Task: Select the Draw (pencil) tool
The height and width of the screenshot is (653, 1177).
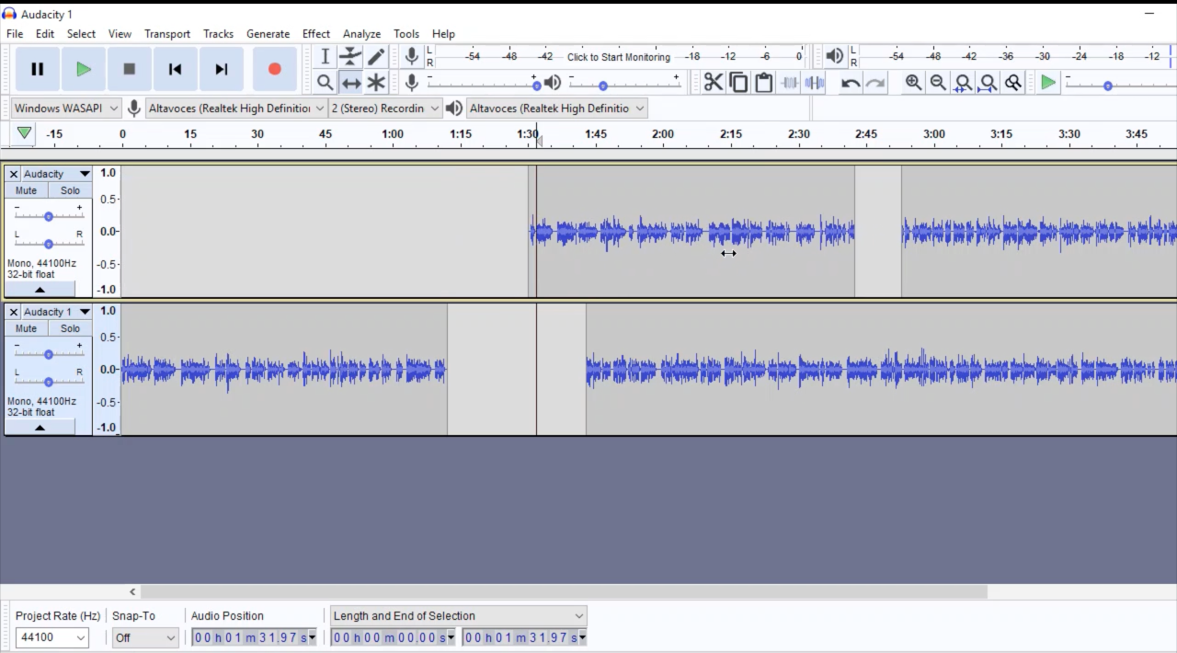Action: (x=376, y=57)
